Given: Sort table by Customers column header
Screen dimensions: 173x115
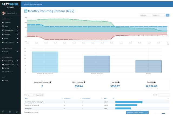Looking at the screenshot, I should pos(67,99).
